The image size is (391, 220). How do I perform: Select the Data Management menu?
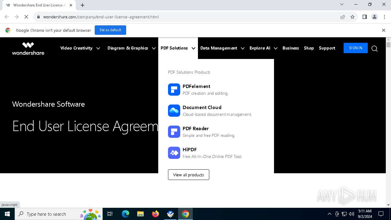coord(219,48)
